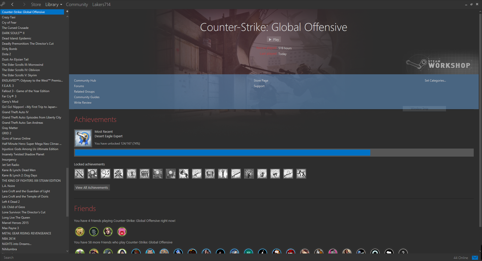The image size is (482, 261).
Task: Select the crossed knives splatter achievement icon
Action: 118,174
